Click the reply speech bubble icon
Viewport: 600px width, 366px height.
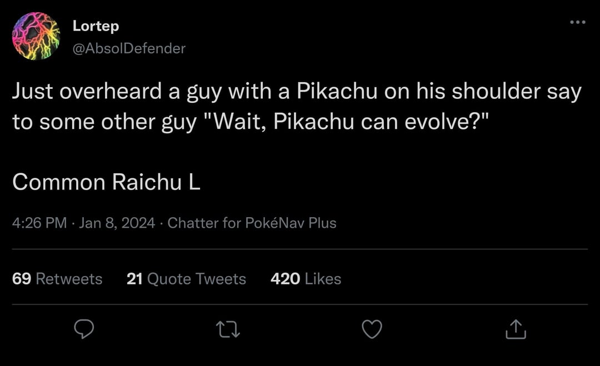coord(84,329)
